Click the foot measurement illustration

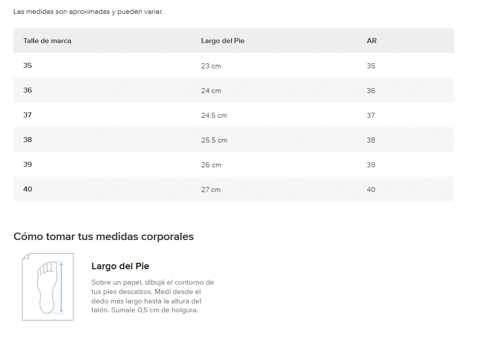tap(48, 287)
